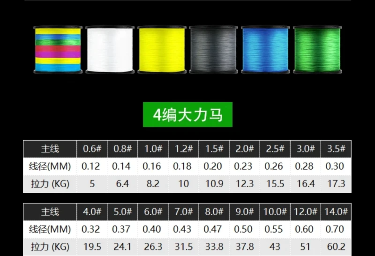Click the 26.3 pull strength cell
The width and height of the screenshot is (375, 256).
153,247
